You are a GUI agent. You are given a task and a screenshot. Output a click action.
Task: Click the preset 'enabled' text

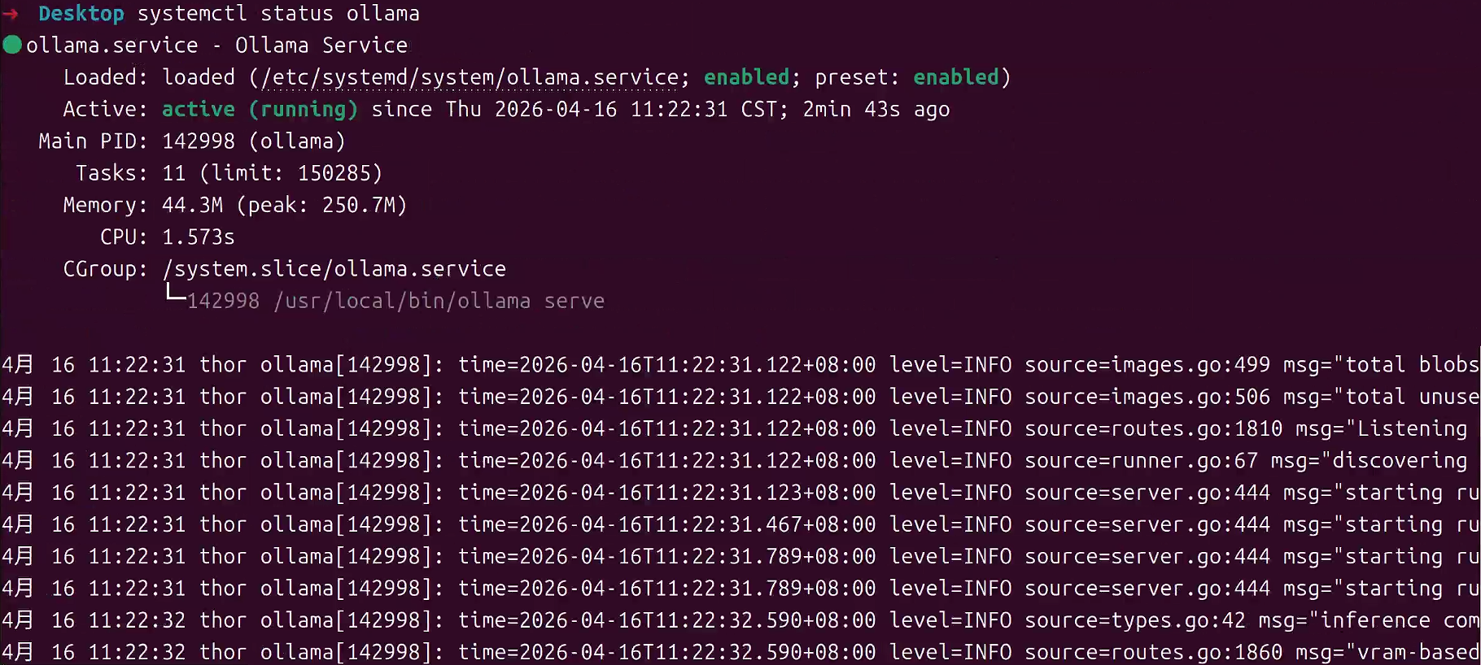(x=955, y=77)
